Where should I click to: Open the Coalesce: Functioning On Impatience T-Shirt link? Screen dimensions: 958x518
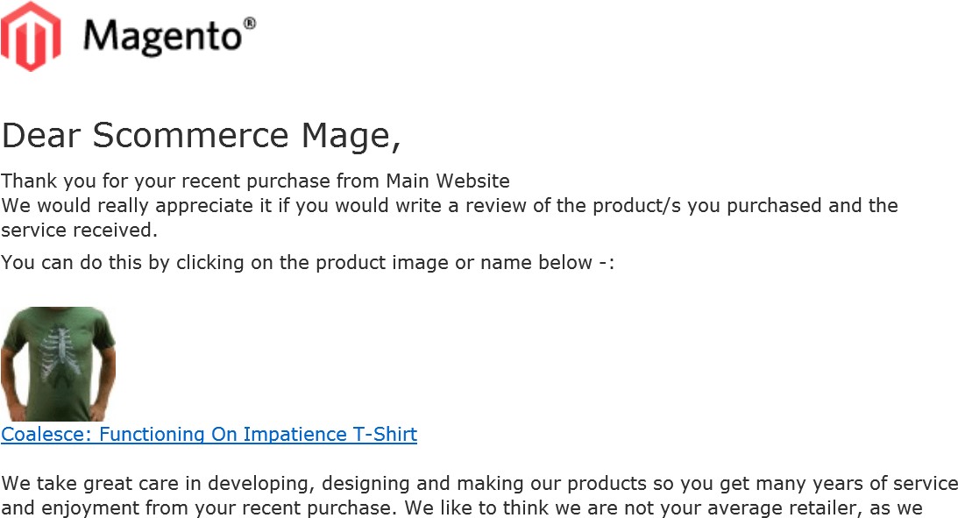click(x=209, y=435)
